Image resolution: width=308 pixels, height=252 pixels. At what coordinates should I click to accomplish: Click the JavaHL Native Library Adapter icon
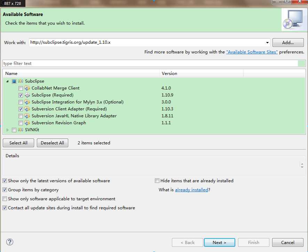[x=27, y=116]
